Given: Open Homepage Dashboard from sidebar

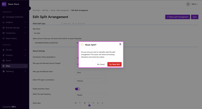Looking at the screenshot, I should click(x=14, y=17).
